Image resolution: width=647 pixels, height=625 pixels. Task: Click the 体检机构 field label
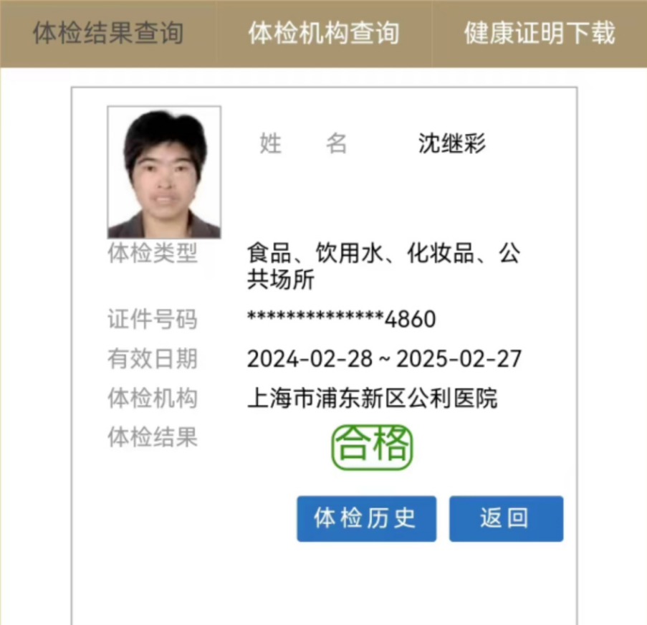coord(153,398)
